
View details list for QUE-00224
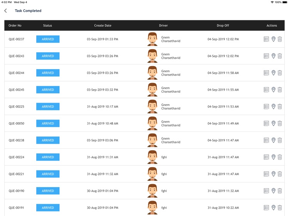266,157
